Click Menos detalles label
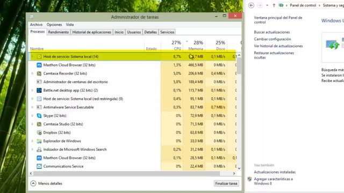This screenshot has height=193, width=344. pyautogui.click(x=50, y=183)
